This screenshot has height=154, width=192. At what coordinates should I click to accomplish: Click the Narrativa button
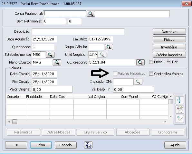click(169, 32)
